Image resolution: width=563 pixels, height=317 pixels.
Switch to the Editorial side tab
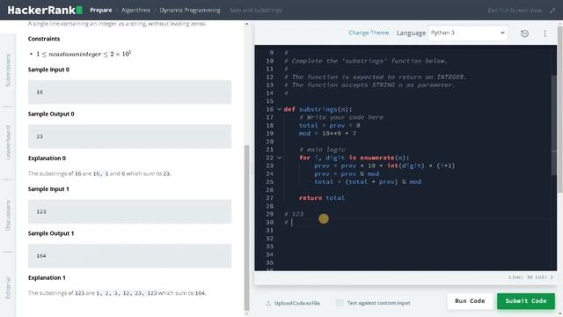tap(8, 288)
